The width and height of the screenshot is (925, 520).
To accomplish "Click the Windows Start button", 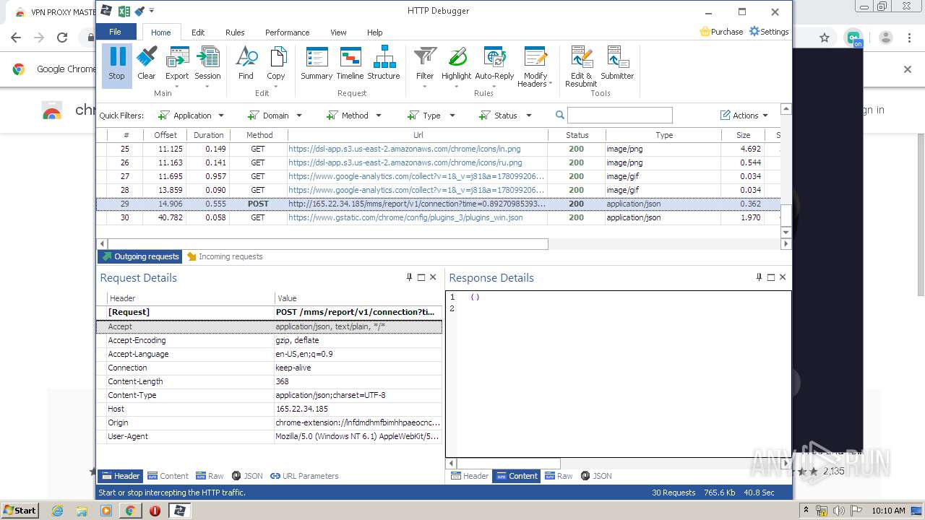I will [x=20, y=510].
